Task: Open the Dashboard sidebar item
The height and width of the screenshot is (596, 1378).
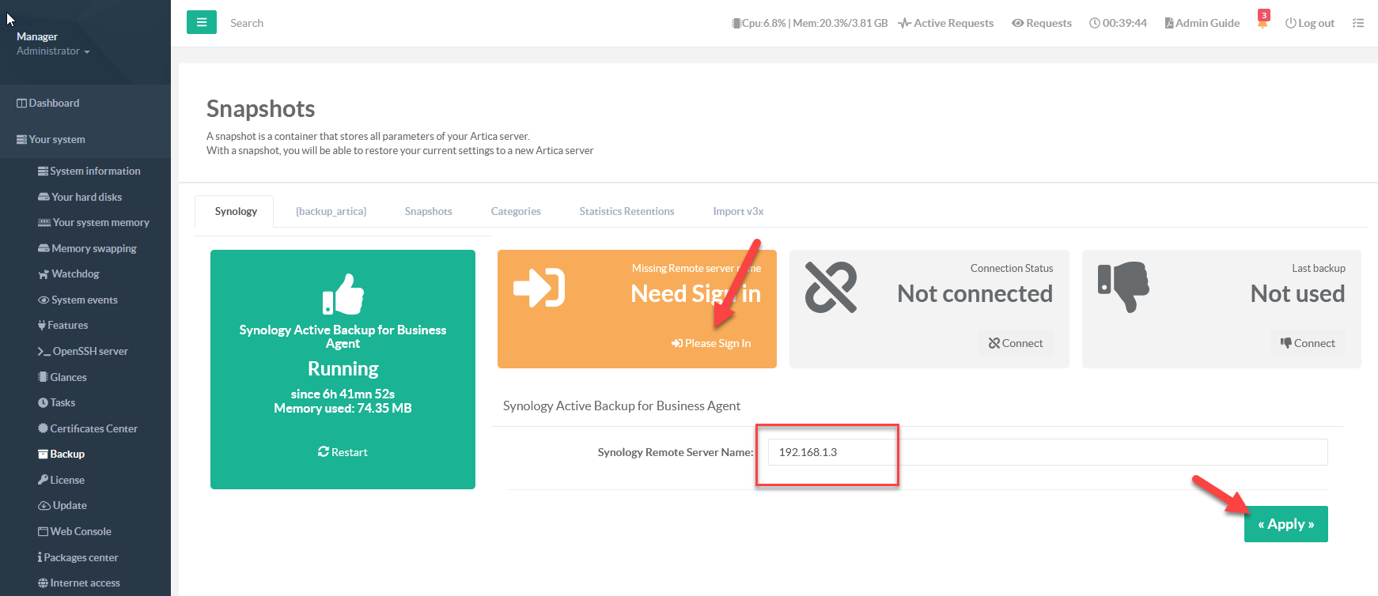Action: tap(54, 103)
